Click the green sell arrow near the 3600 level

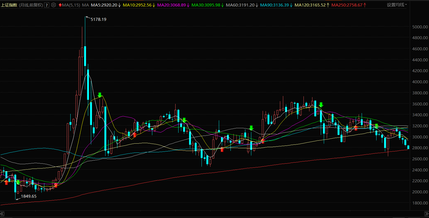click(321, 105)
